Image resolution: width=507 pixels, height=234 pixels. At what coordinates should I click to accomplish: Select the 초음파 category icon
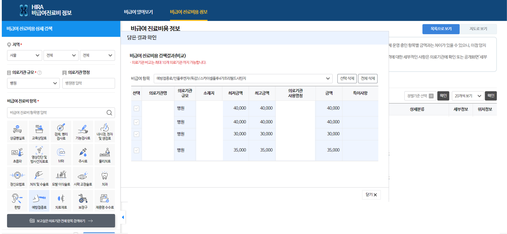(17, 155)
